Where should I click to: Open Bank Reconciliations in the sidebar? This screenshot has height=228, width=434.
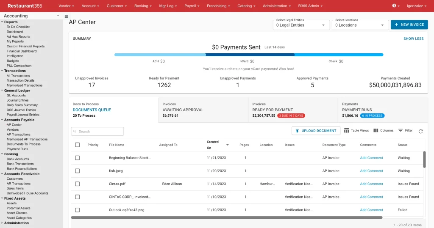pos(22,169)
